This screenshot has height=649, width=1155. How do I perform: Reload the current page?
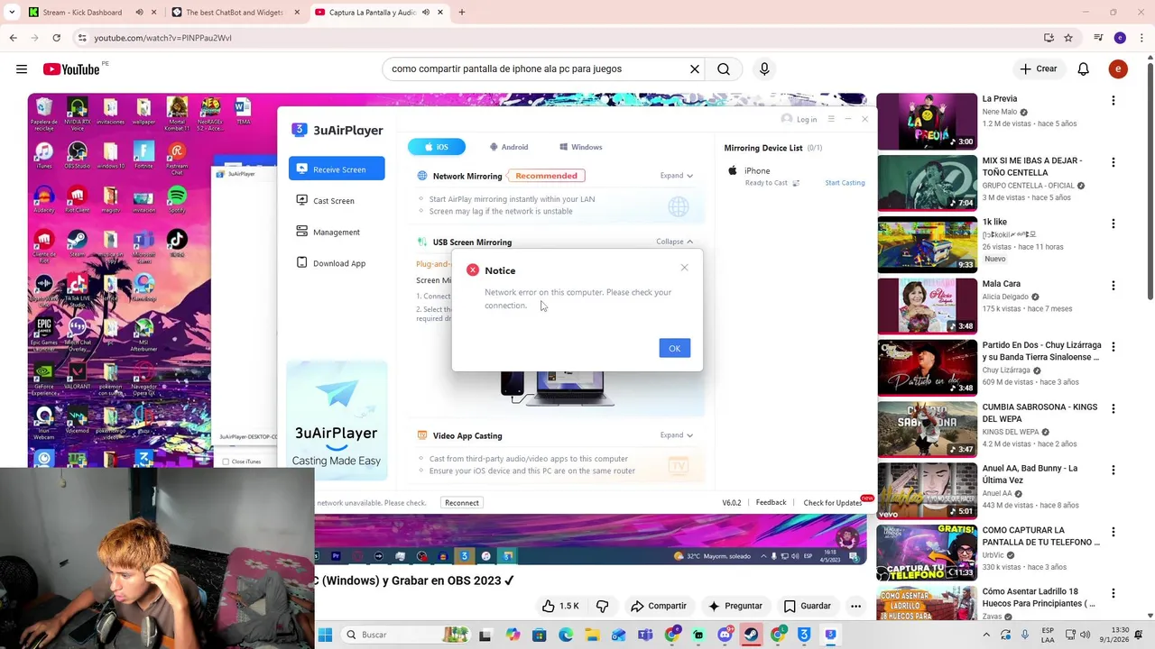pos(56,38)
